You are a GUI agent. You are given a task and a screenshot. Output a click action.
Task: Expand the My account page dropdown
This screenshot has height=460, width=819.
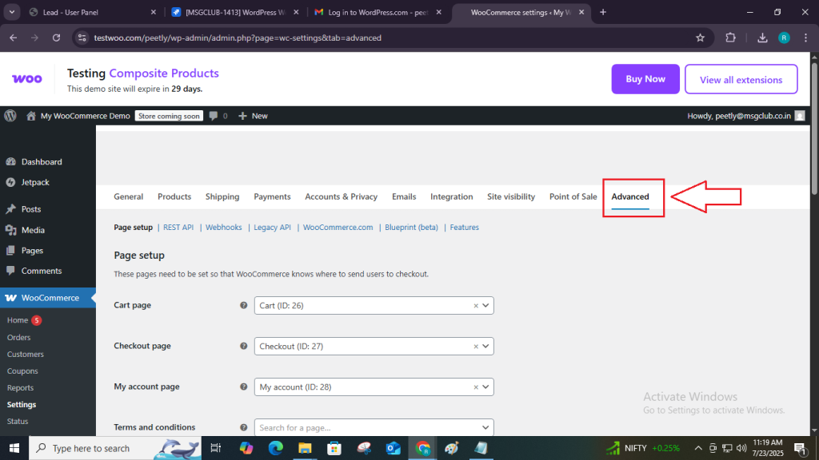click(485, 387)
